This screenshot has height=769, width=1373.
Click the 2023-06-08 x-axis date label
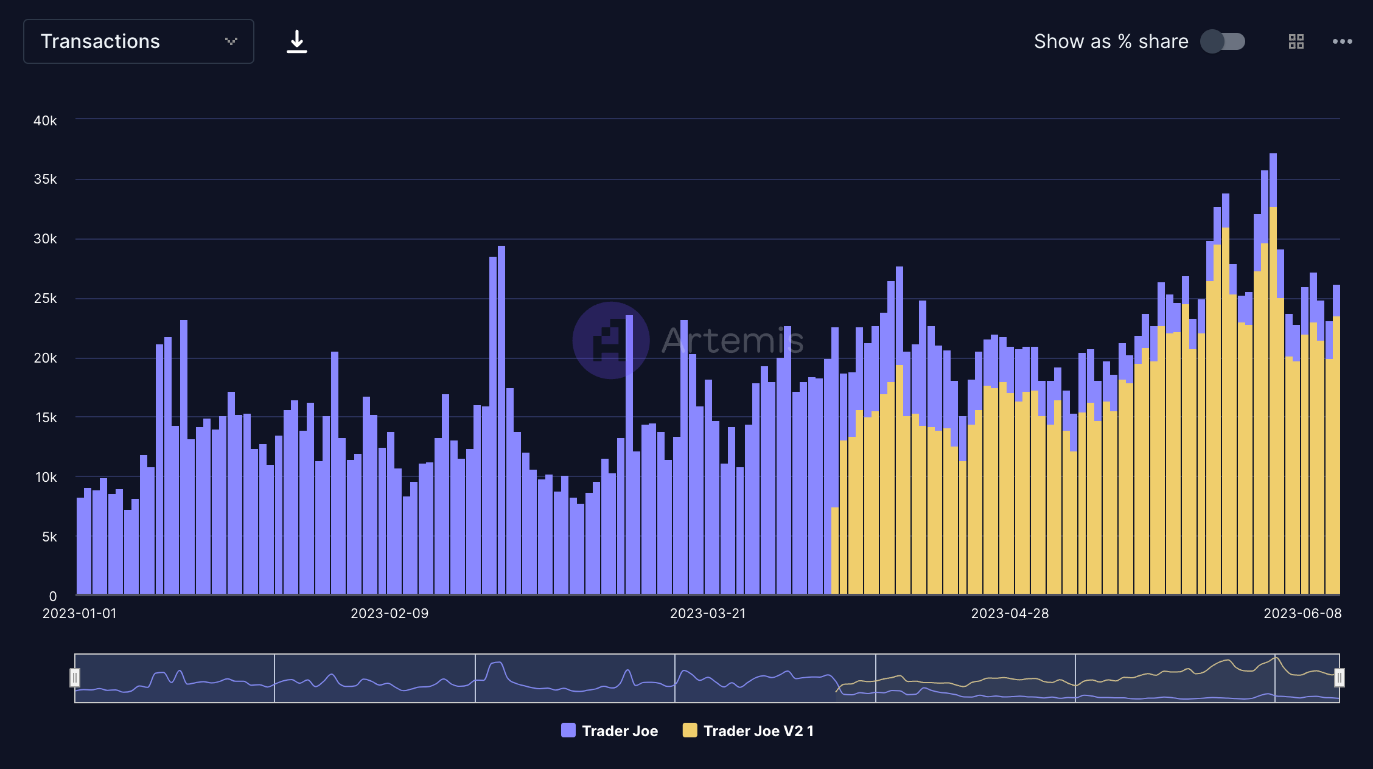pos(1302,613)
